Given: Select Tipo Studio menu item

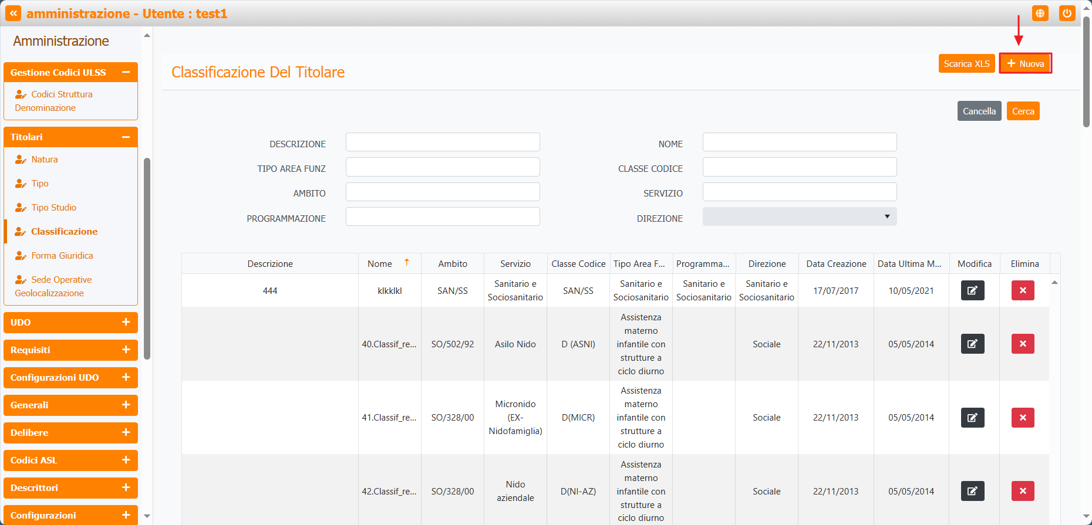Looking at the screenshot, I should pos(54,208).
